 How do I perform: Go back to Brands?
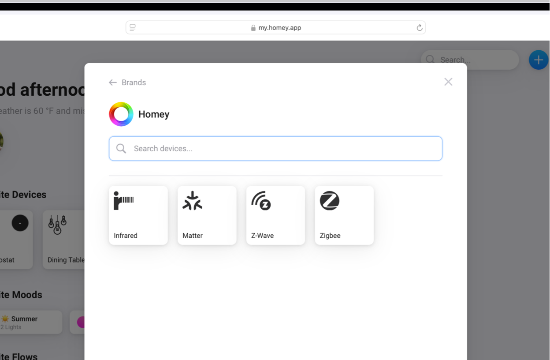click(127, 82)
